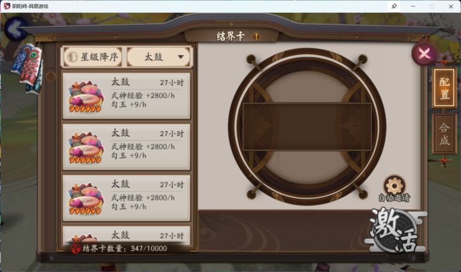Click the koi fish streamer decoration
The image size is (461, 272).
pyautogui.click(x=28, y=68)
